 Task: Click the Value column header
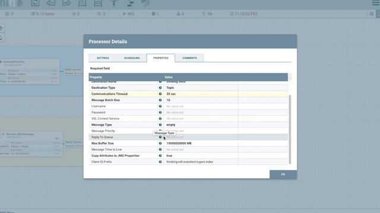[x=169, y=78]
